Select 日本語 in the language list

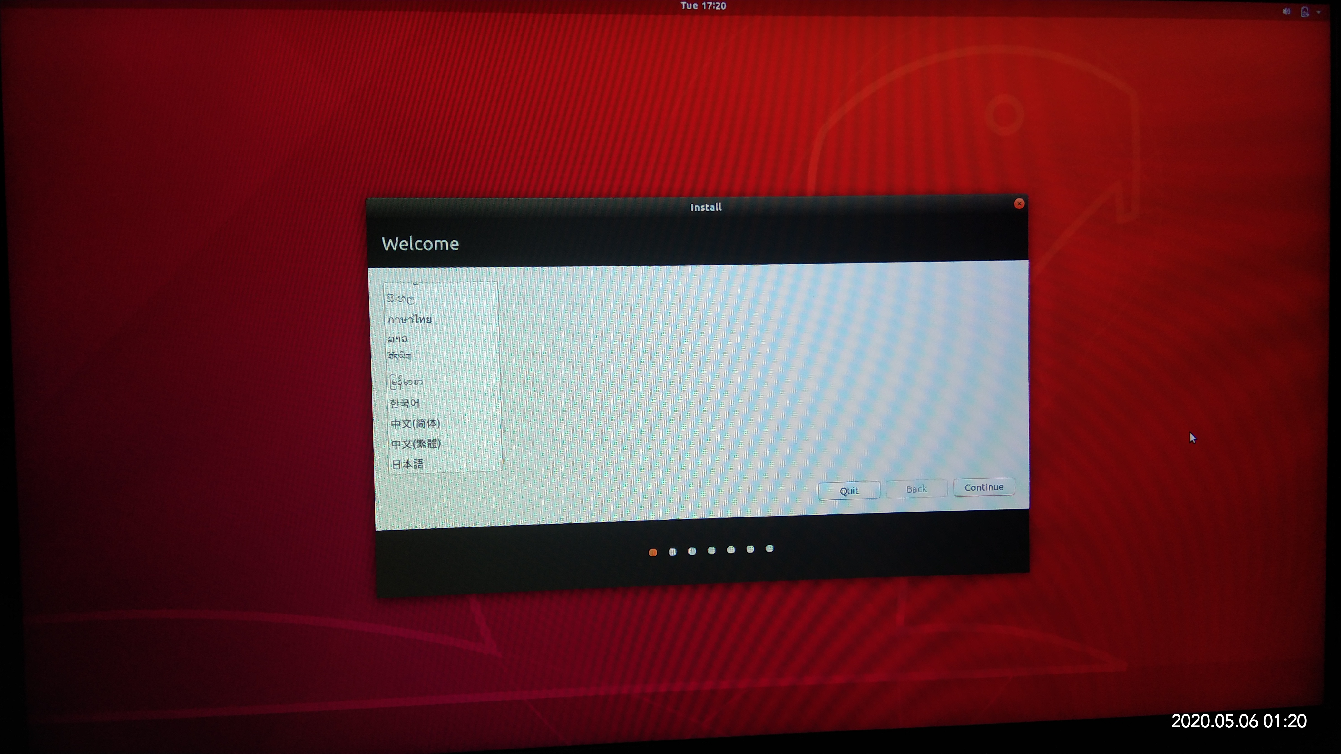407,464
